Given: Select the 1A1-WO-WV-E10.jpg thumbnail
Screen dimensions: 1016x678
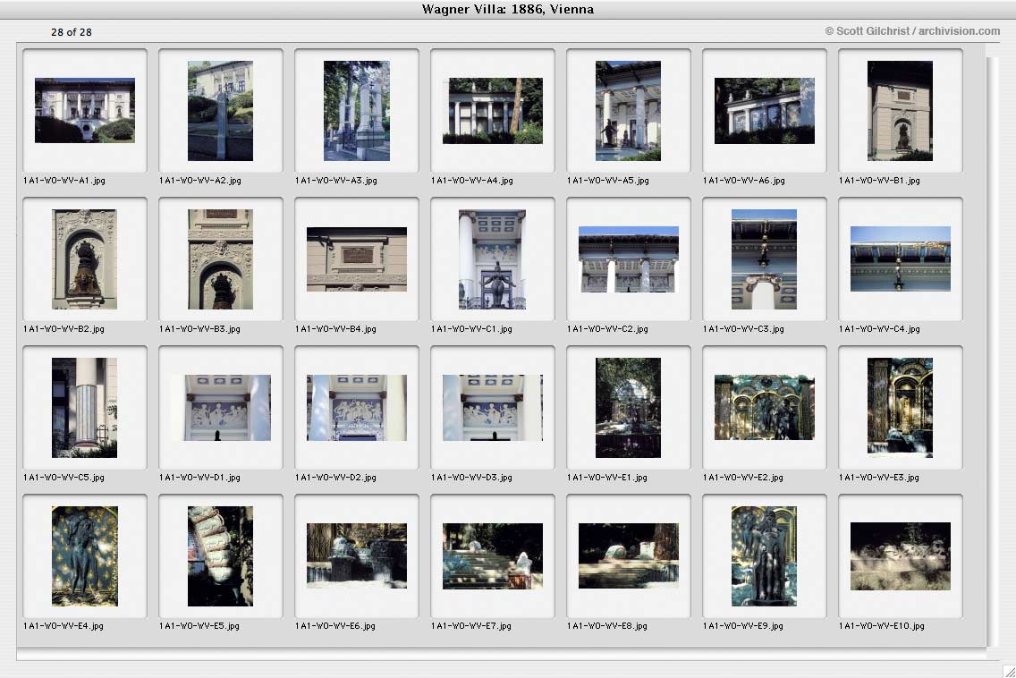Looking at the screenshot, I should pyautogui.click(x=900, y=556).
